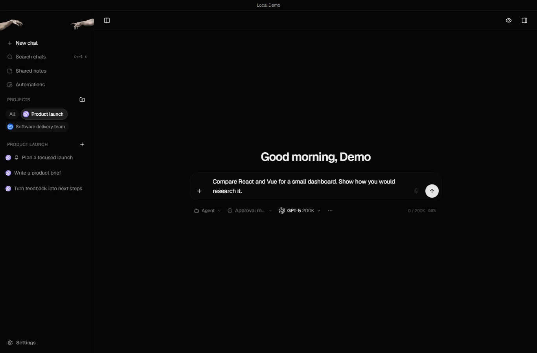
Task: Send the message with arrow button
Action: [x=432, y=191]
